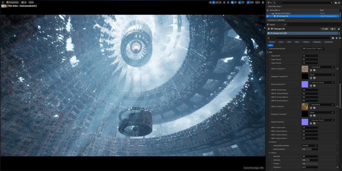The height and width of the screenshot is (171, 342).
Task: Toggle rotation angle snapping
Action: tap(239, 2)
